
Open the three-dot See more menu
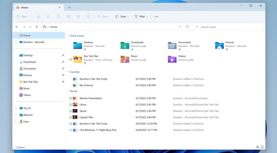tap(156, 17)
